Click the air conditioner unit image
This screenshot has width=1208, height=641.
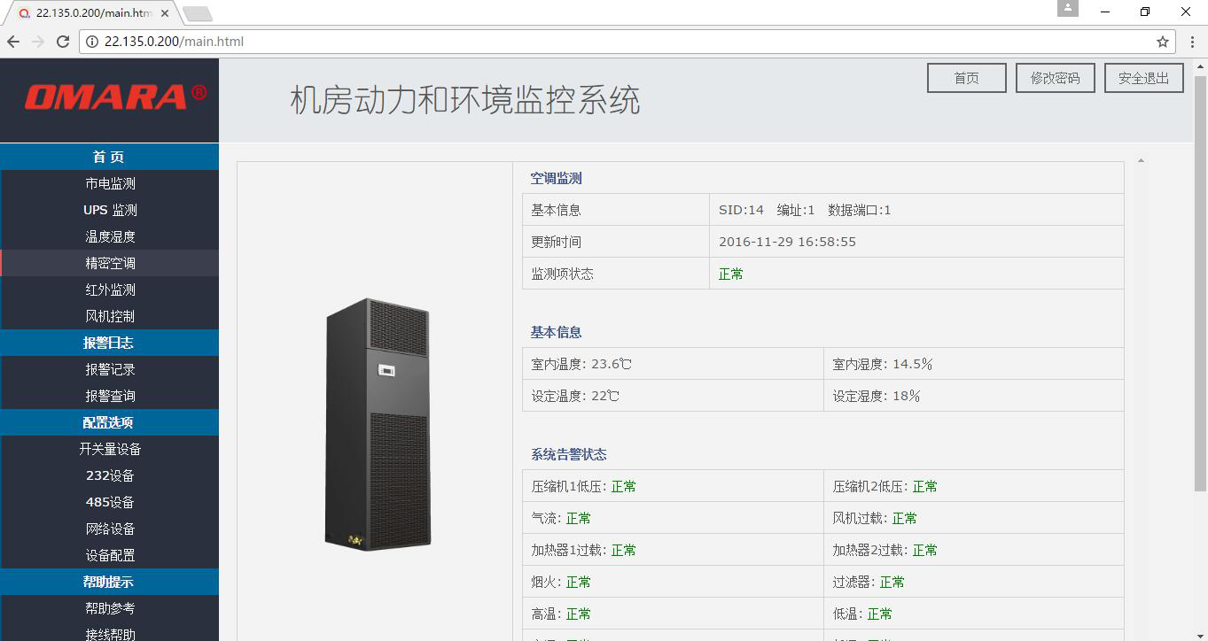coord(378,425)
